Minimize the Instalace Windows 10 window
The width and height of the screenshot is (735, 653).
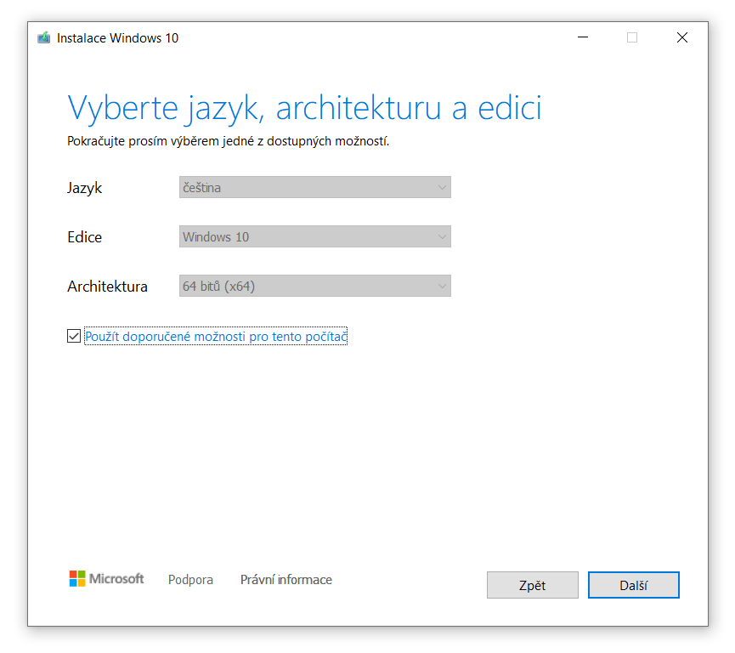point(583,37)
